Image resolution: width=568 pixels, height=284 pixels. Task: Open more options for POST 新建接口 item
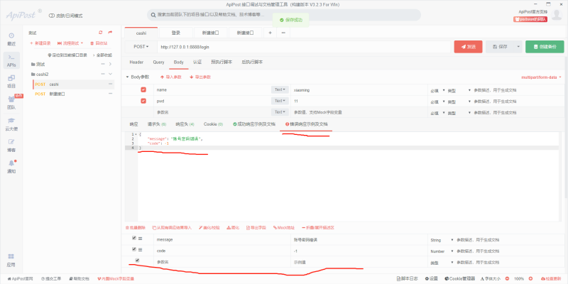[111, 94]
